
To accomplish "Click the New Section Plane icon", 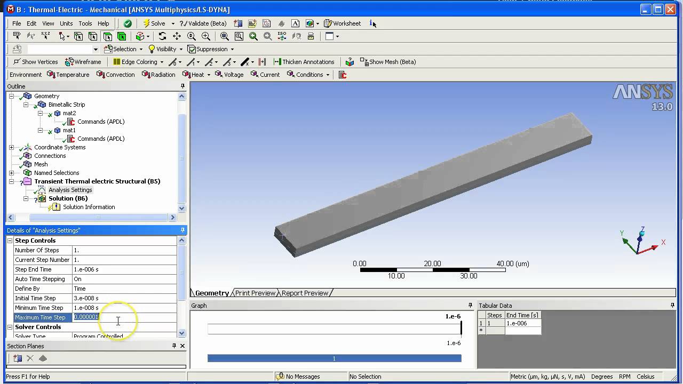I will [x=17, y=358].
